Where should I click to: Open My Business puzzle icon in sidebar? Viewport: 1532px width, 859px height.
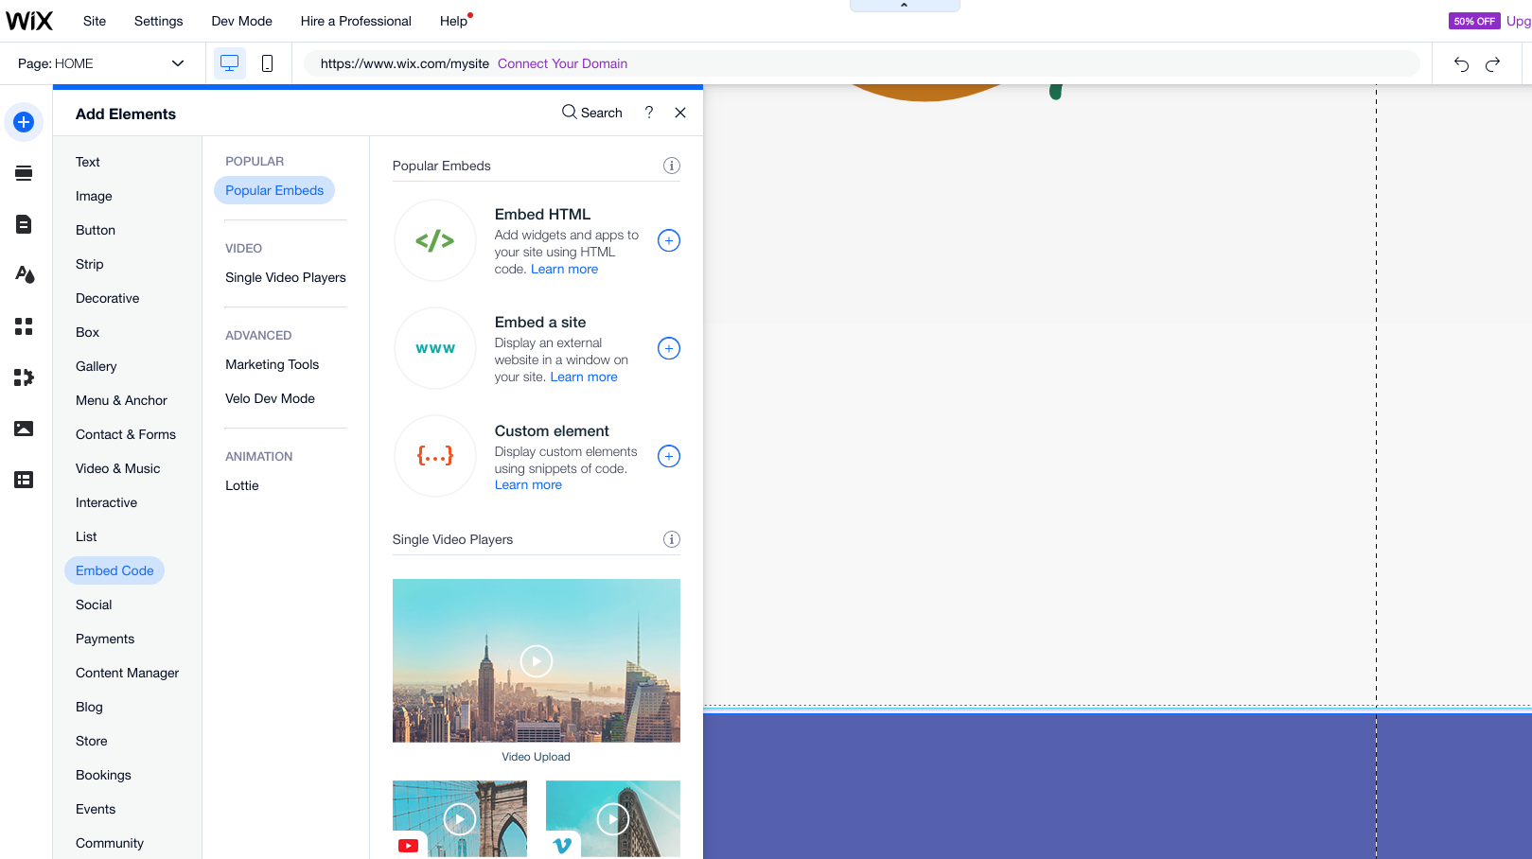(x=24, y=377)
